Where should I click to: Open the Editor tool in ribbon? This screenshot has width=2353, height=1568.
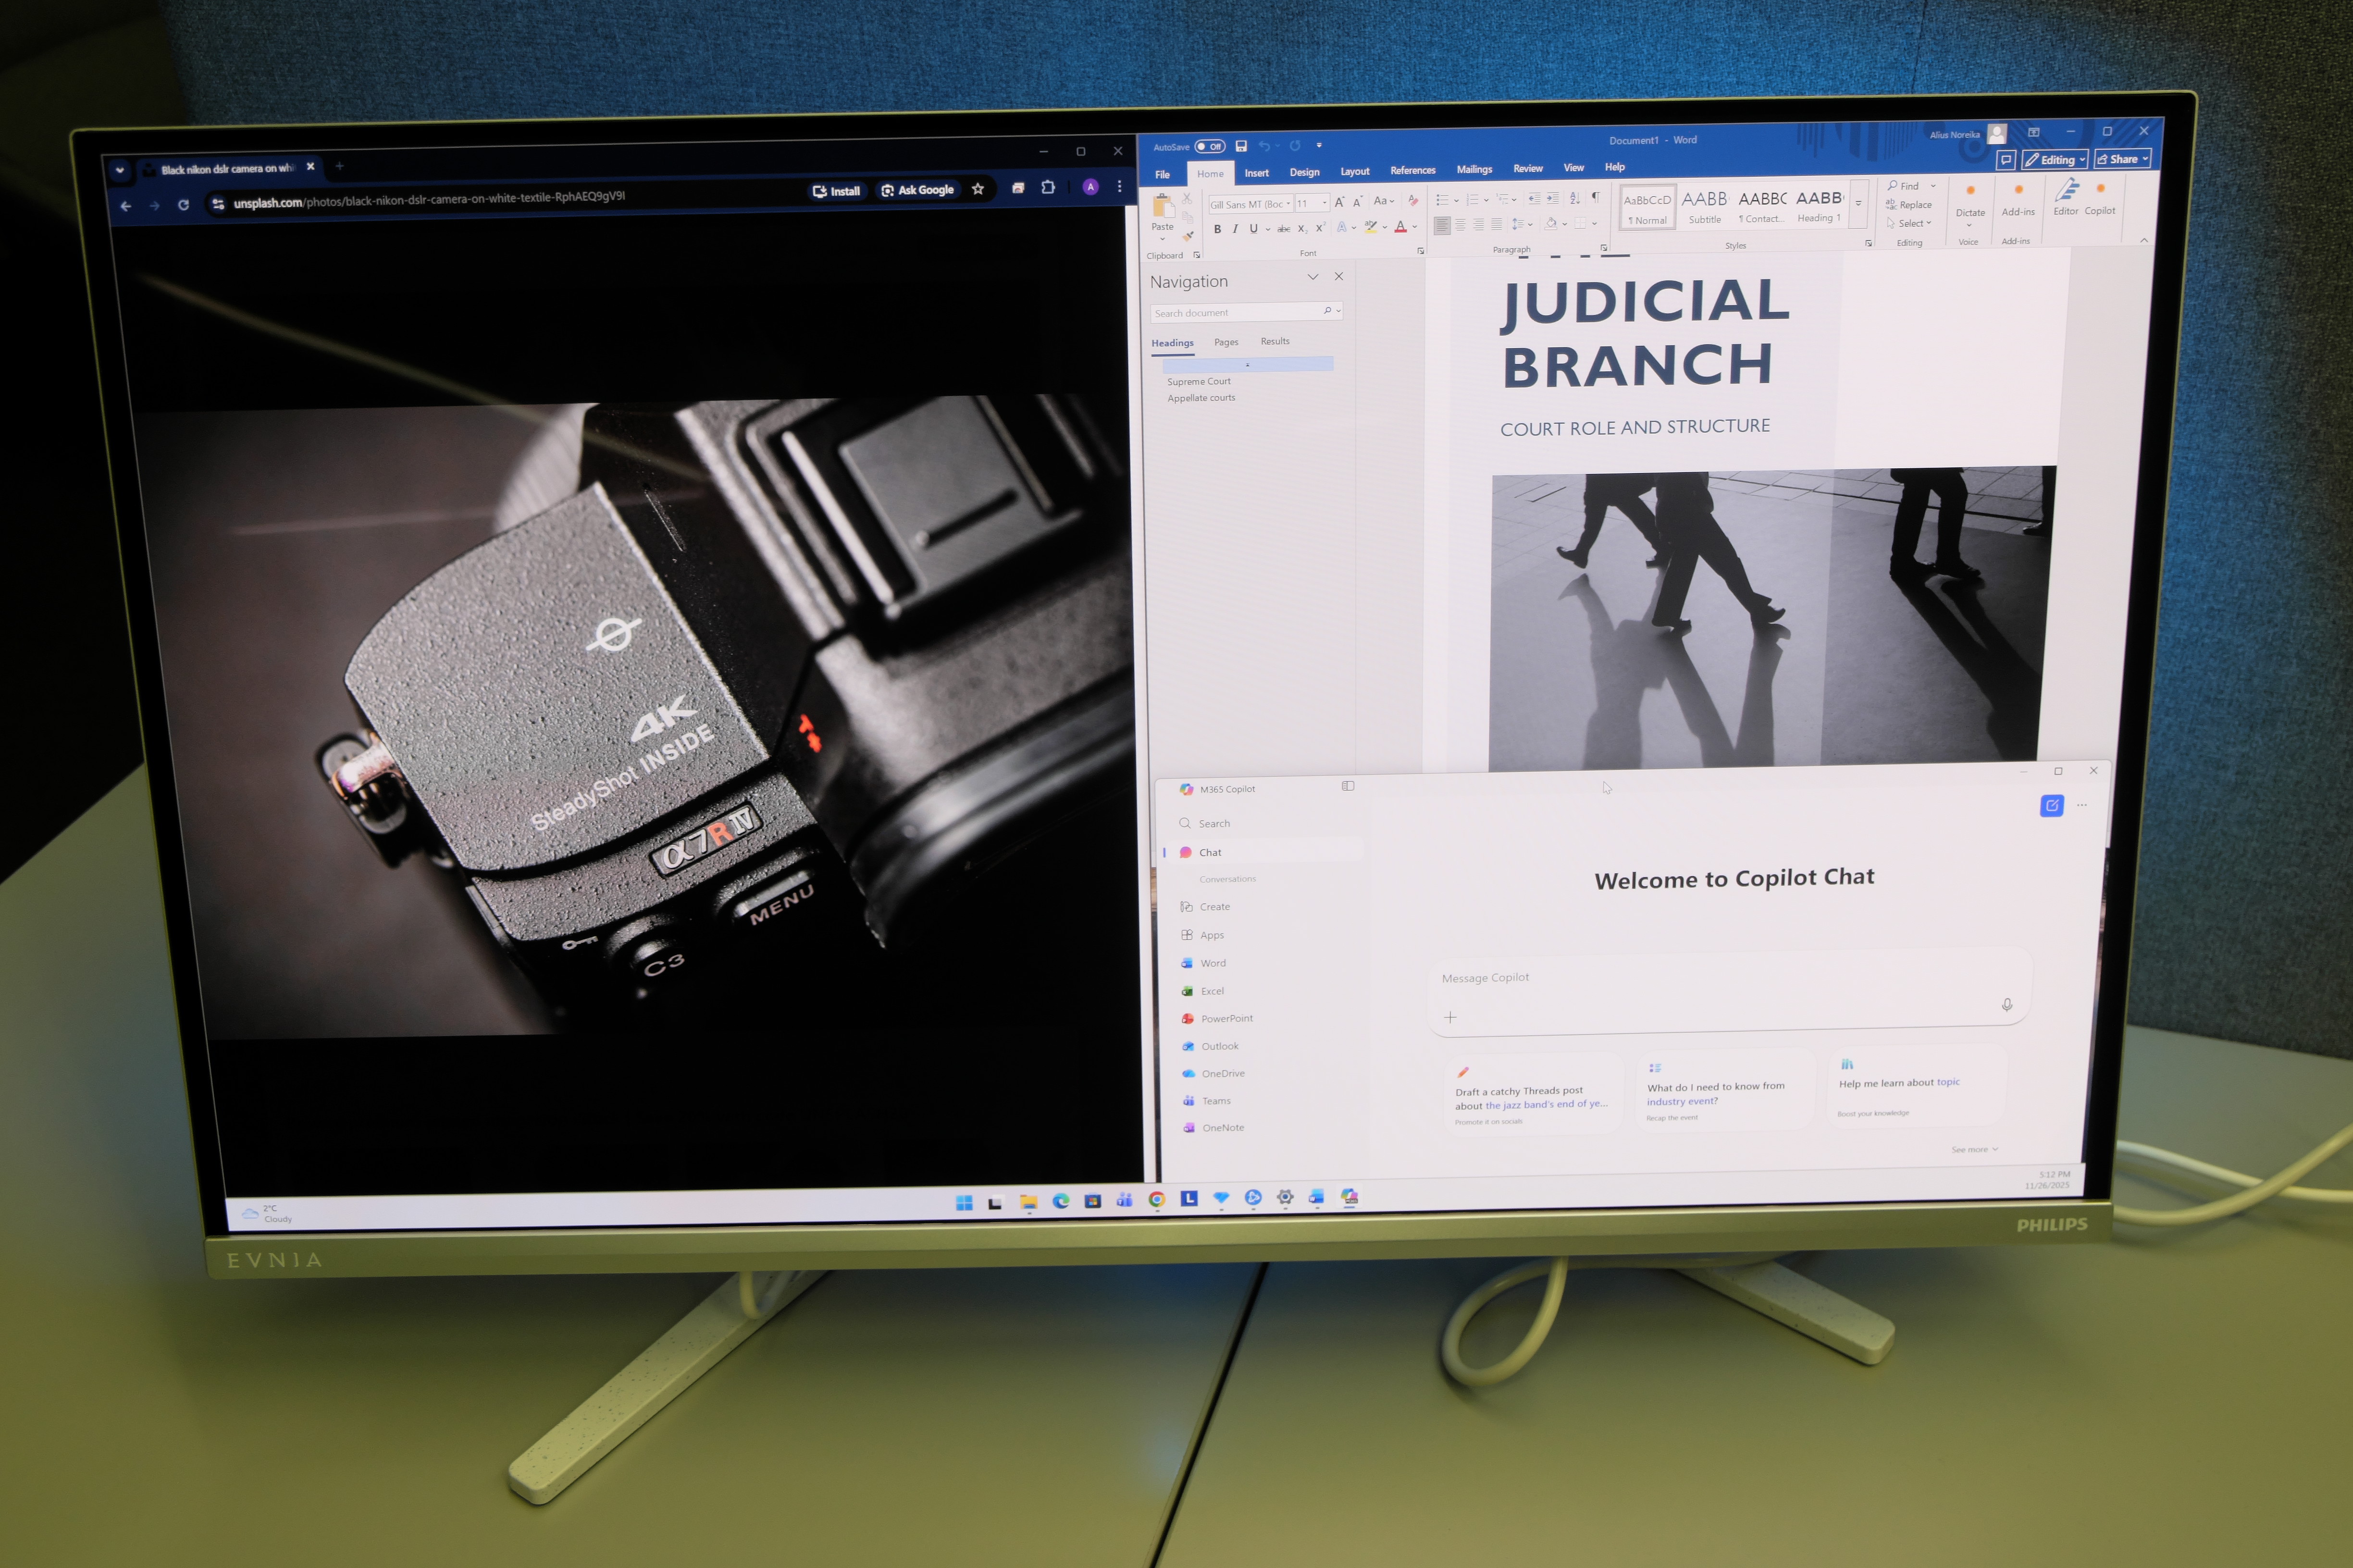point(2066,196)
